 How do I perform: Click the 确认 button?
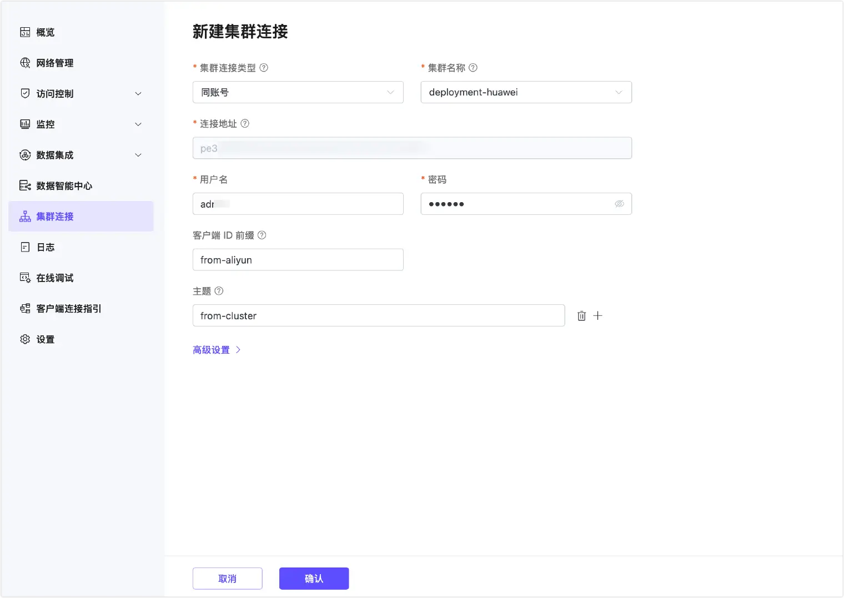tap(314, 579)
